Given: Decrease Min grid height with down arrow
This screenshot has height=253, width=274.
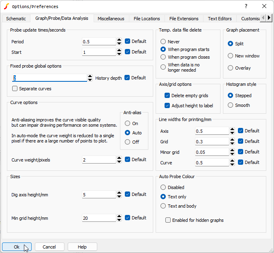Looking at the screenshot, I should pos(119,220).
